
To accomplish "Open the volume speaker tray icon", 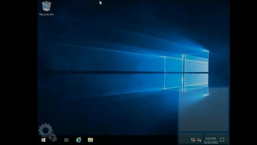I will coord(199,140).
